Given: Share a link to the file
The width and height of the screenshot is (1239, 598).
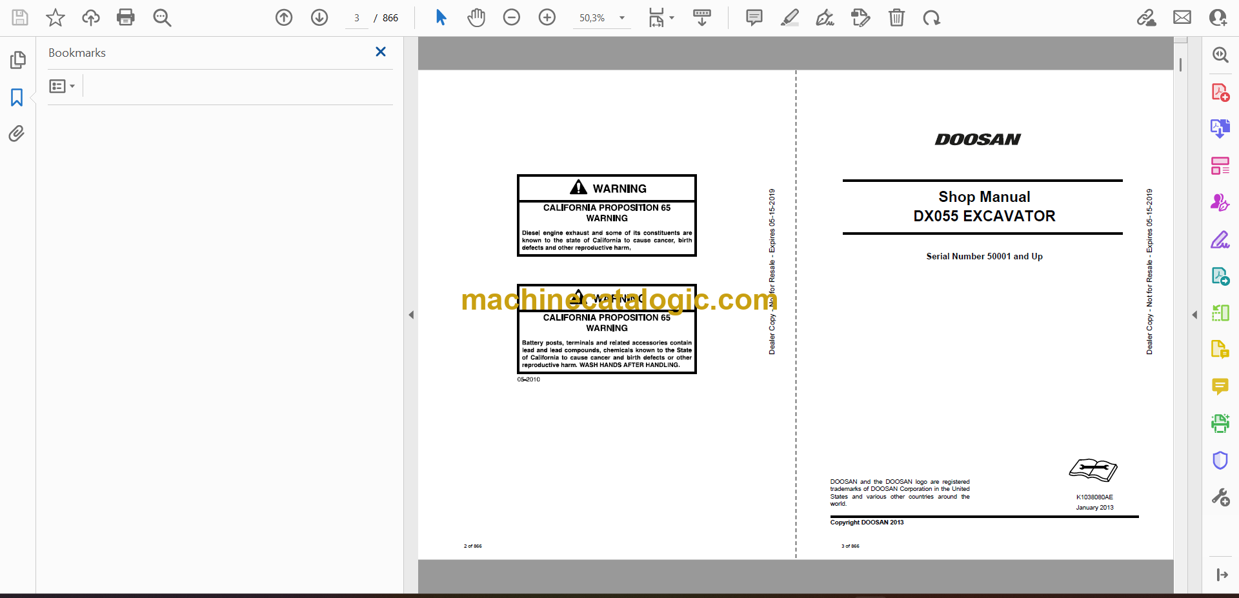Looking at the screenshot, I should pos(1147,17).
